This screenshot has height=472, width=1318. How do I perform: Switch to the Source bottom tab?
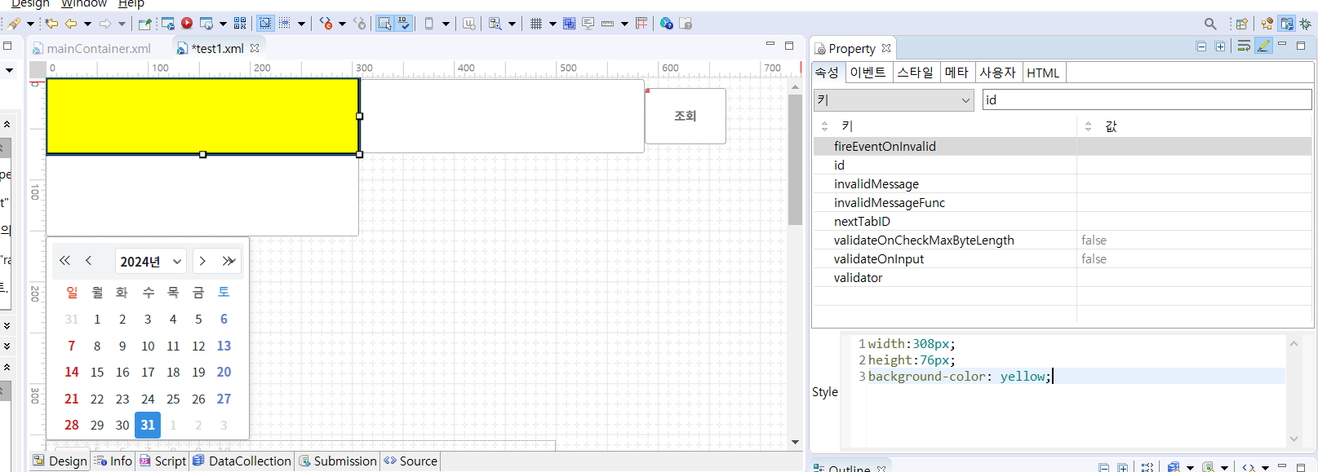point(410,461)
